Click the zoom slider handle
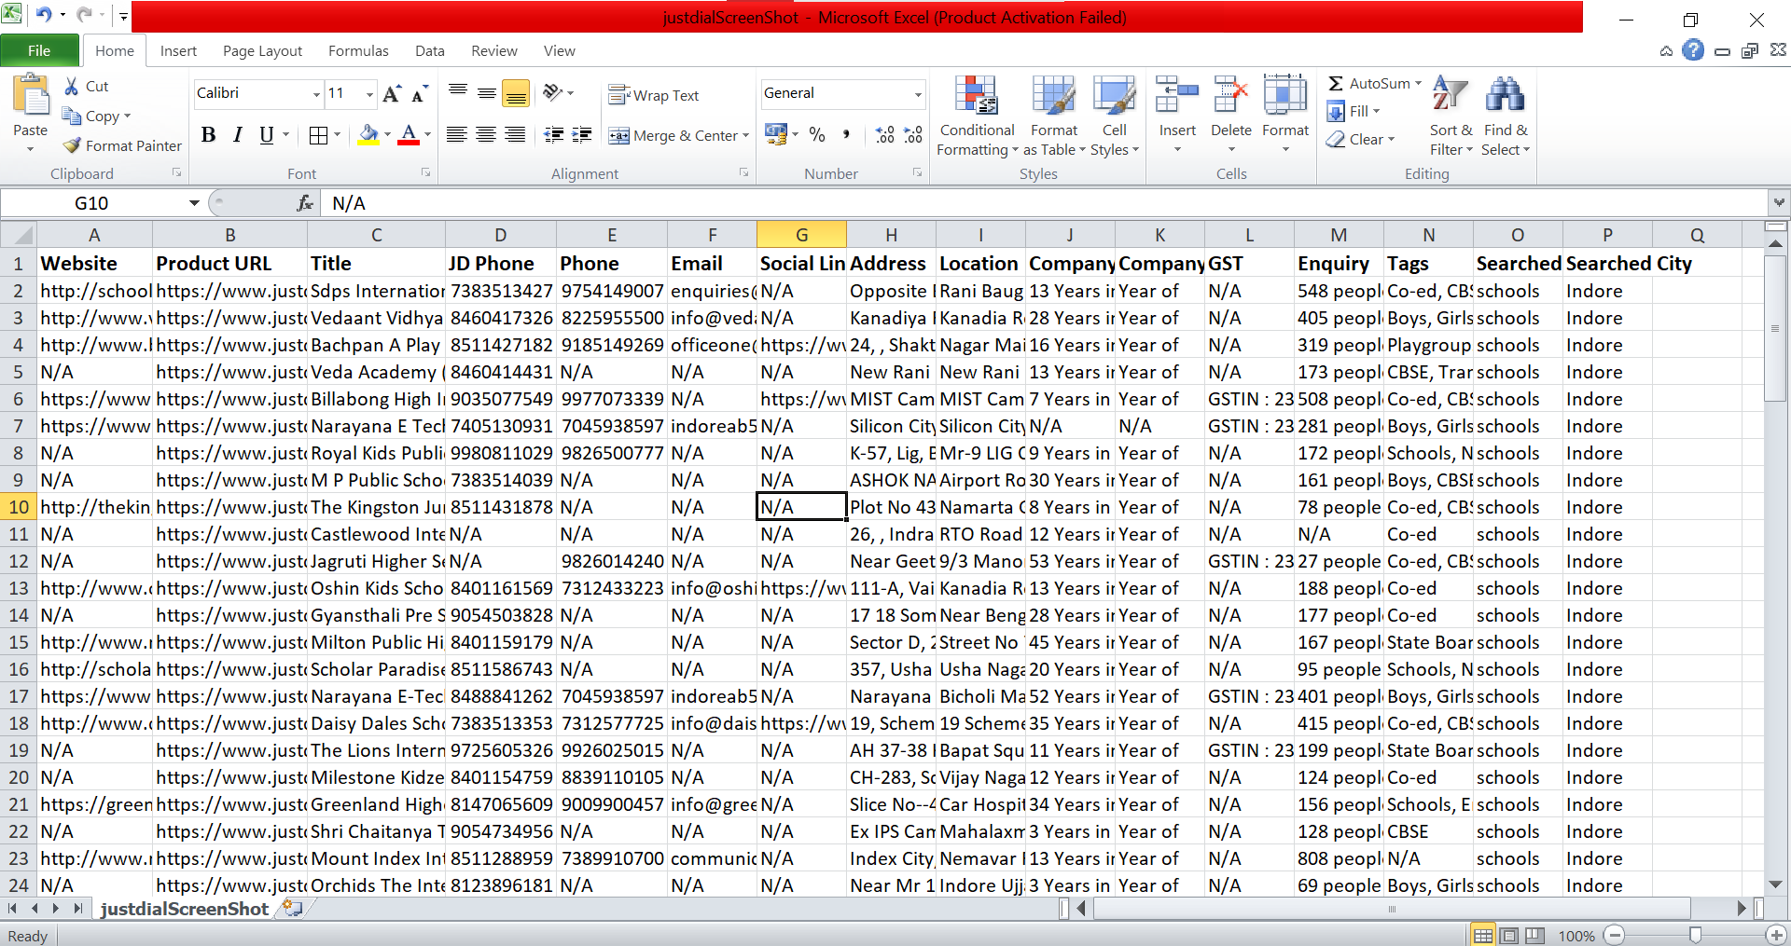 pos(1695,935)
